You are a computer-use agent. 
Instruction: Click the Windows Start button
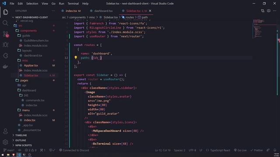click(x=3, y=155)
